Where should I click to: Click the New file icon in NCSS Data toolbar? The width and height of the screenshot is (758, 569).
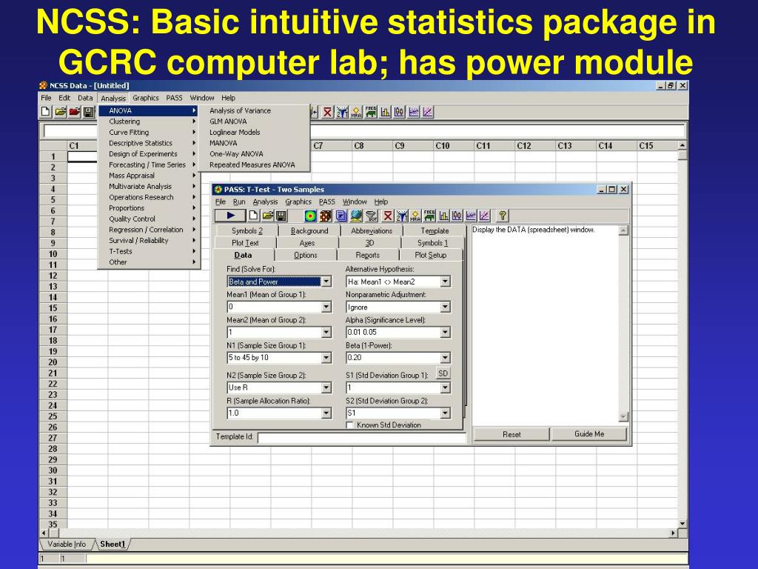tap(45, 112)
